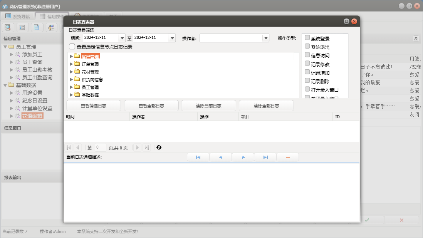423x238 pixels.
Task: Click the 清除全部日志 button
Action: [x=266, y=106]
